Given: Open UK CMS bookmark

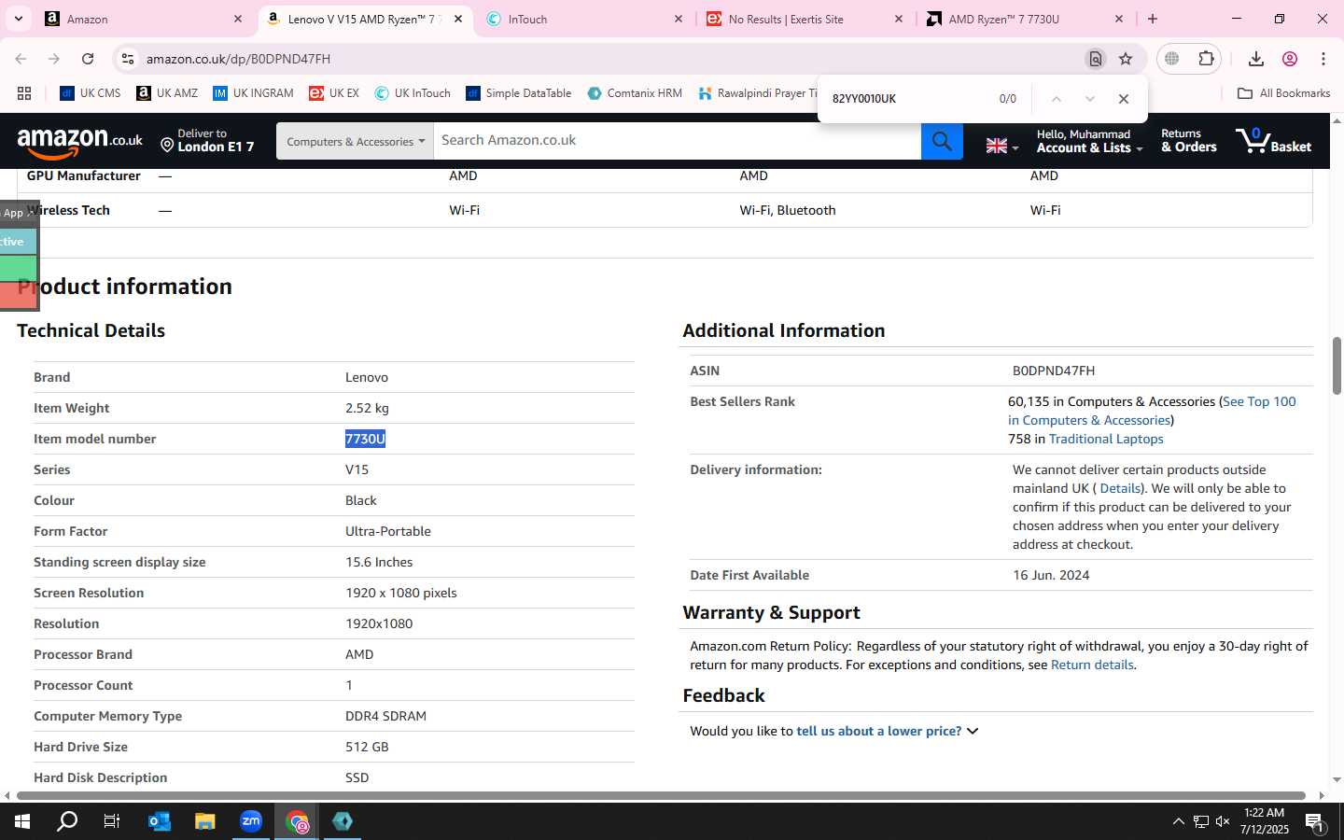Looking at the screenshot, I should coord(91,93).
